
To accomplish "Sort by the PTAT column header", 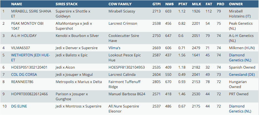I will click(x=183, y=4).
